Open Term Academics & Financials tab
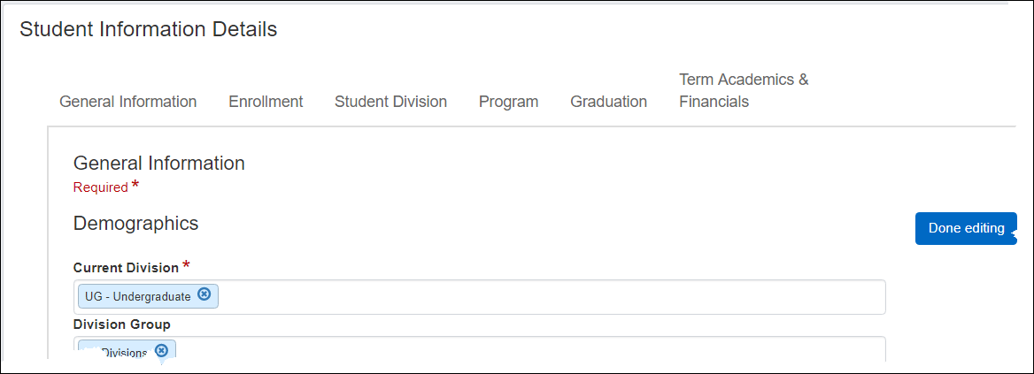The height and width of the screenshot is (374, 1034). (x=744, y=91)
